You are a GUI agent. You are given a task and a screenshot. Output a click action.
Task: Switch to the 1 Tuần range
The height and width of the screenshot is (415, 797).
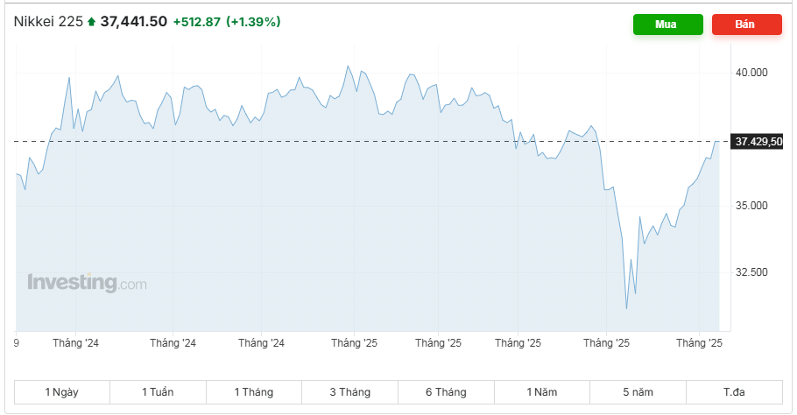click(x=158, y=392)
